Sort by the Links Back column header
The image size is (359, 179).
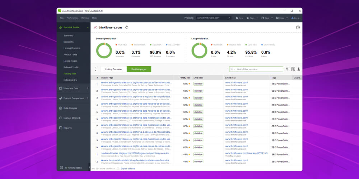(198, 78)
